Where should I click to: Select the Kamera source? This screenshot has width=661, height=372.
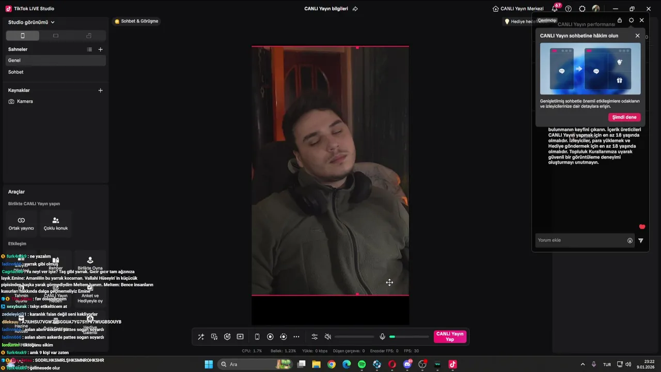coord(56,101)
